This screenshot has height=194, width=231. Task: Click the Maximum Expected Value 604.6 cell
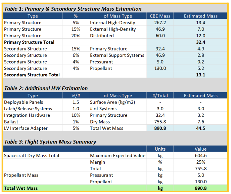tap(201, 156)
